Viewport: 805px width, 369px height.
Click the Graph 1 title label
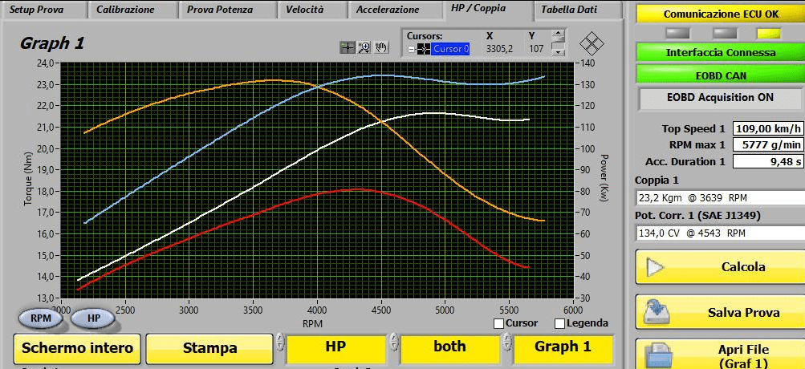click(x=51, y=43)
